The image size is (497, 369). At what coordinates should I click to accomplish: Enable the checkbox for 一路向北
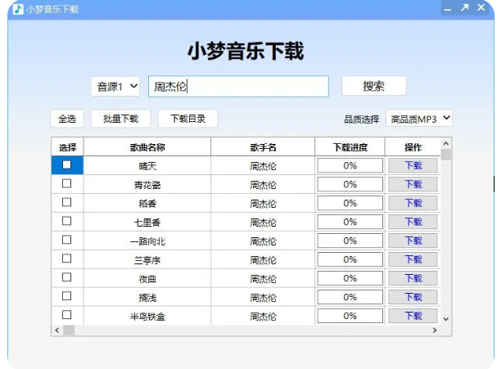[x=67, y=240]
